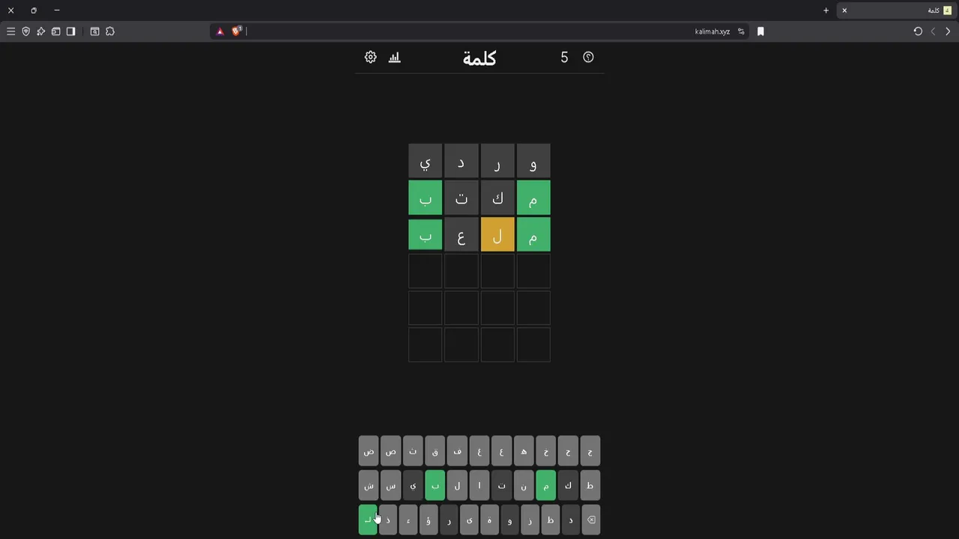Tap the dark ت key
Image resolution: width=959 pixels, height=539 pixels.
501,485
